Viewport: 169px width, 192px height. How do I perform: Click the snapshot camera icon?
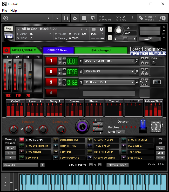pyautogui.click(x=93, y=29)
